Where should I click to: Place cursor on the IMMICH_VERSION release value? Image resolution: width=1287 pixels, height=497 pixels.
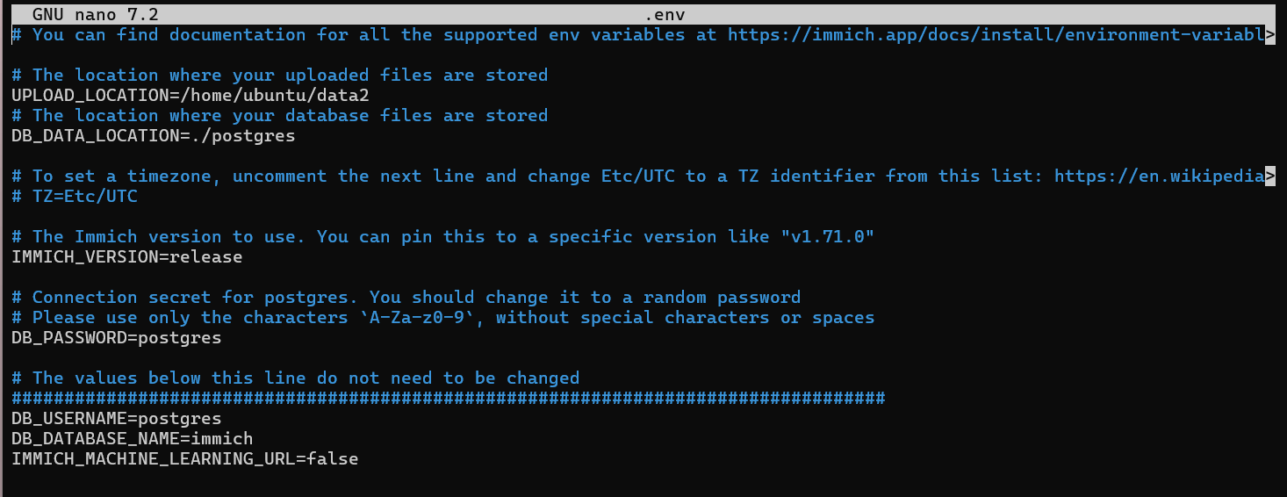[x=205, y=257]
